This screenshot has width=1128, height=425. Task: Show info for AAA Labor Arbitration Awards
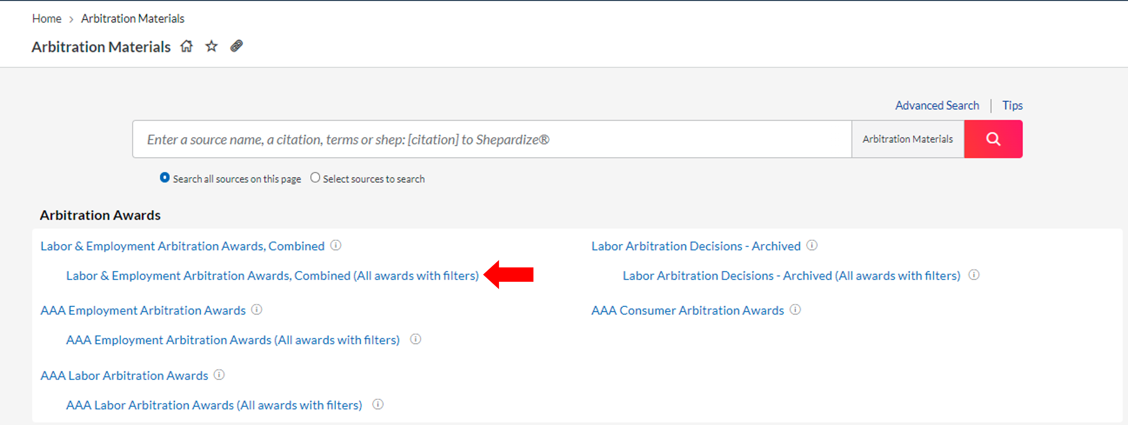[219, 375]
